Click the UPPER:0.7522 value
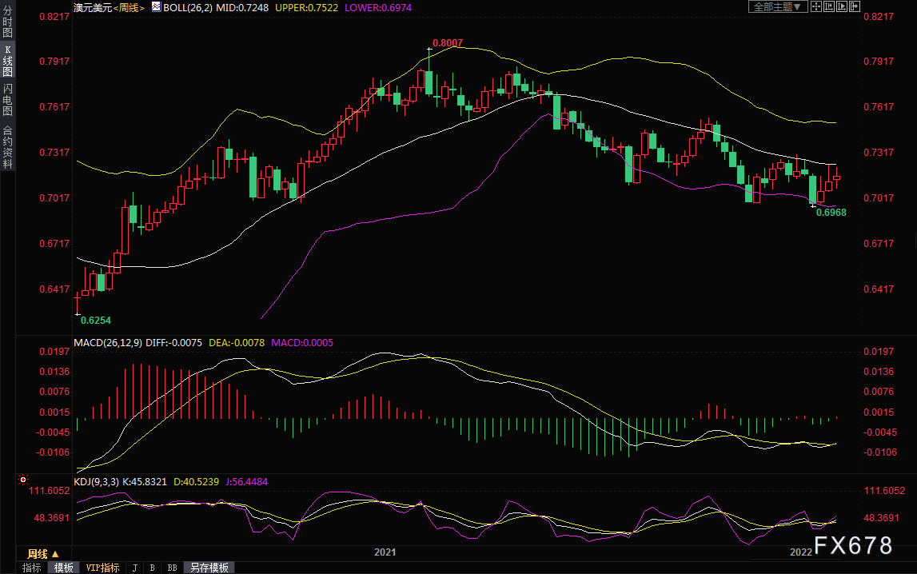Screen dimensions: 917x574 tap(306, 8)
